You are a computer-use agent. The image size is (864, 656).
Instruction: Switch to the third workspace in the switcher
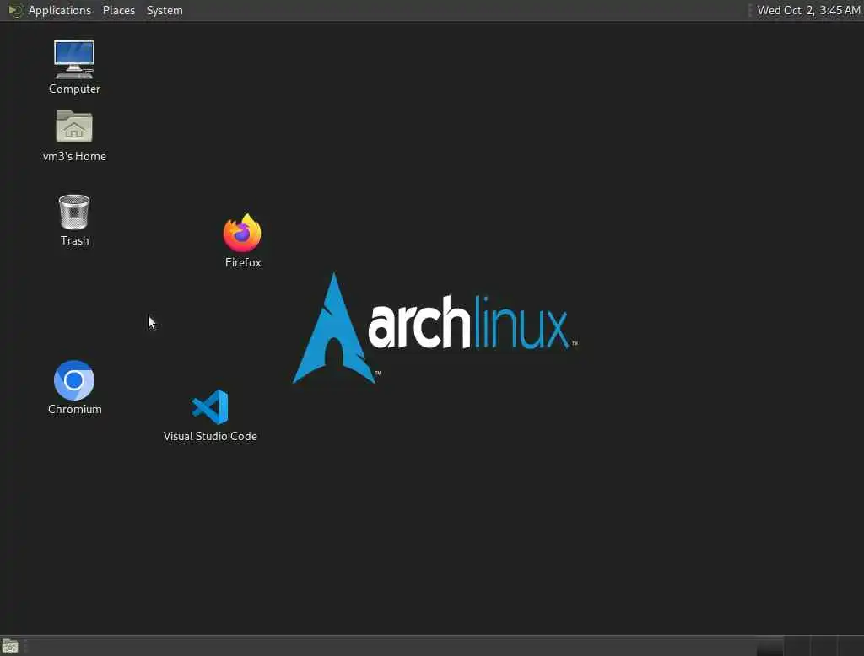tap(823, 646)
